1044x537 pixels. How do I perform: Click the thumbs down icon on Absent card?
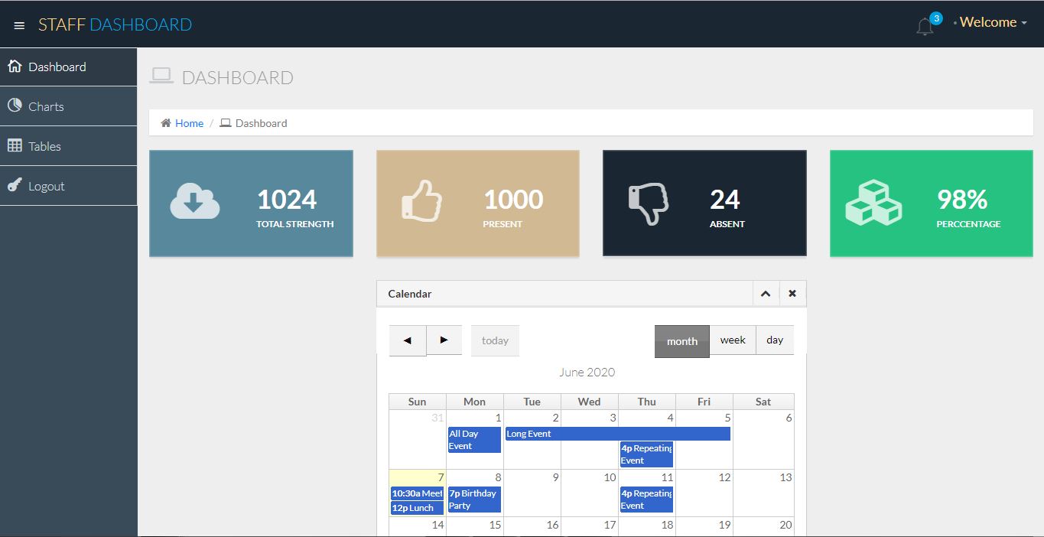point(648,203)
